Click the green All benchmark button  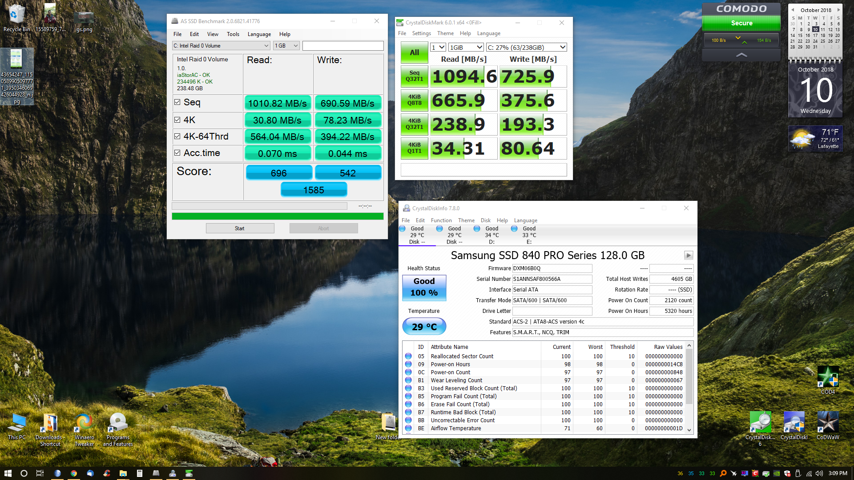point(414,52)
